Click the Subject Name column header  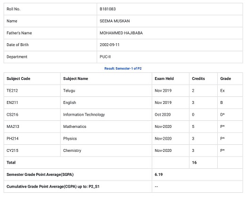(x=75, y=79)
